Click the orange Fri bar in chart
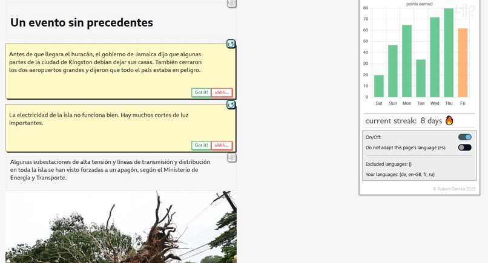This screenshot has width=488, height=263. coord(463,63)
